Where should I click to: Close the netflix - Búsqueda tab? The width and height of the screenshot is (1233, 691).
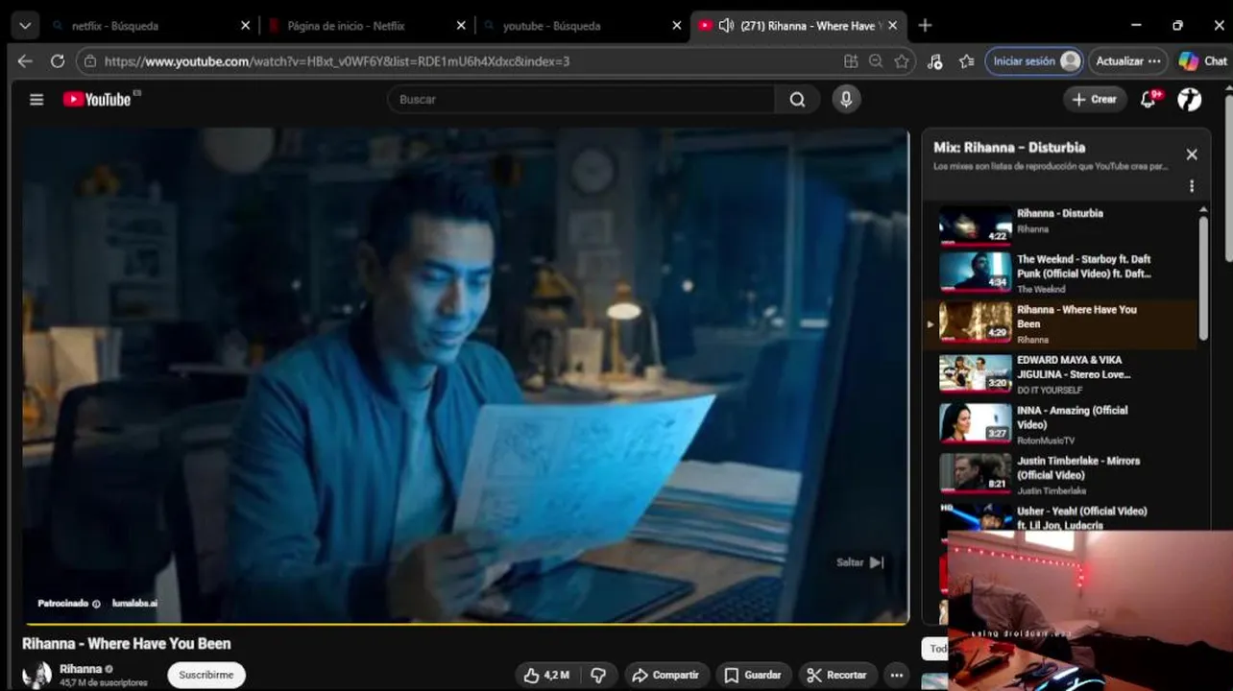pos(244,26)
